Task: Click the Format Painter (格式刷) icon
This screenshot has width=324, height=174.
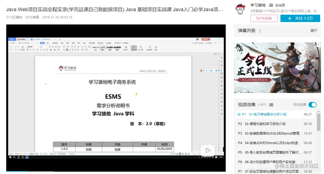Action: [23, 48]
